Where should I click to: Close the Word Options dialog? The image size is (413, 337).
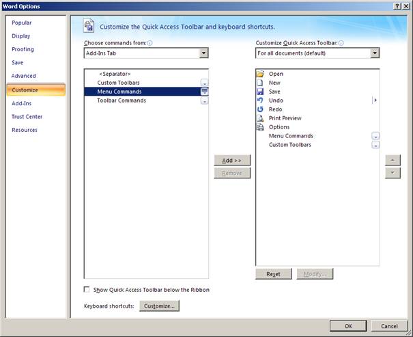[406, 6]
